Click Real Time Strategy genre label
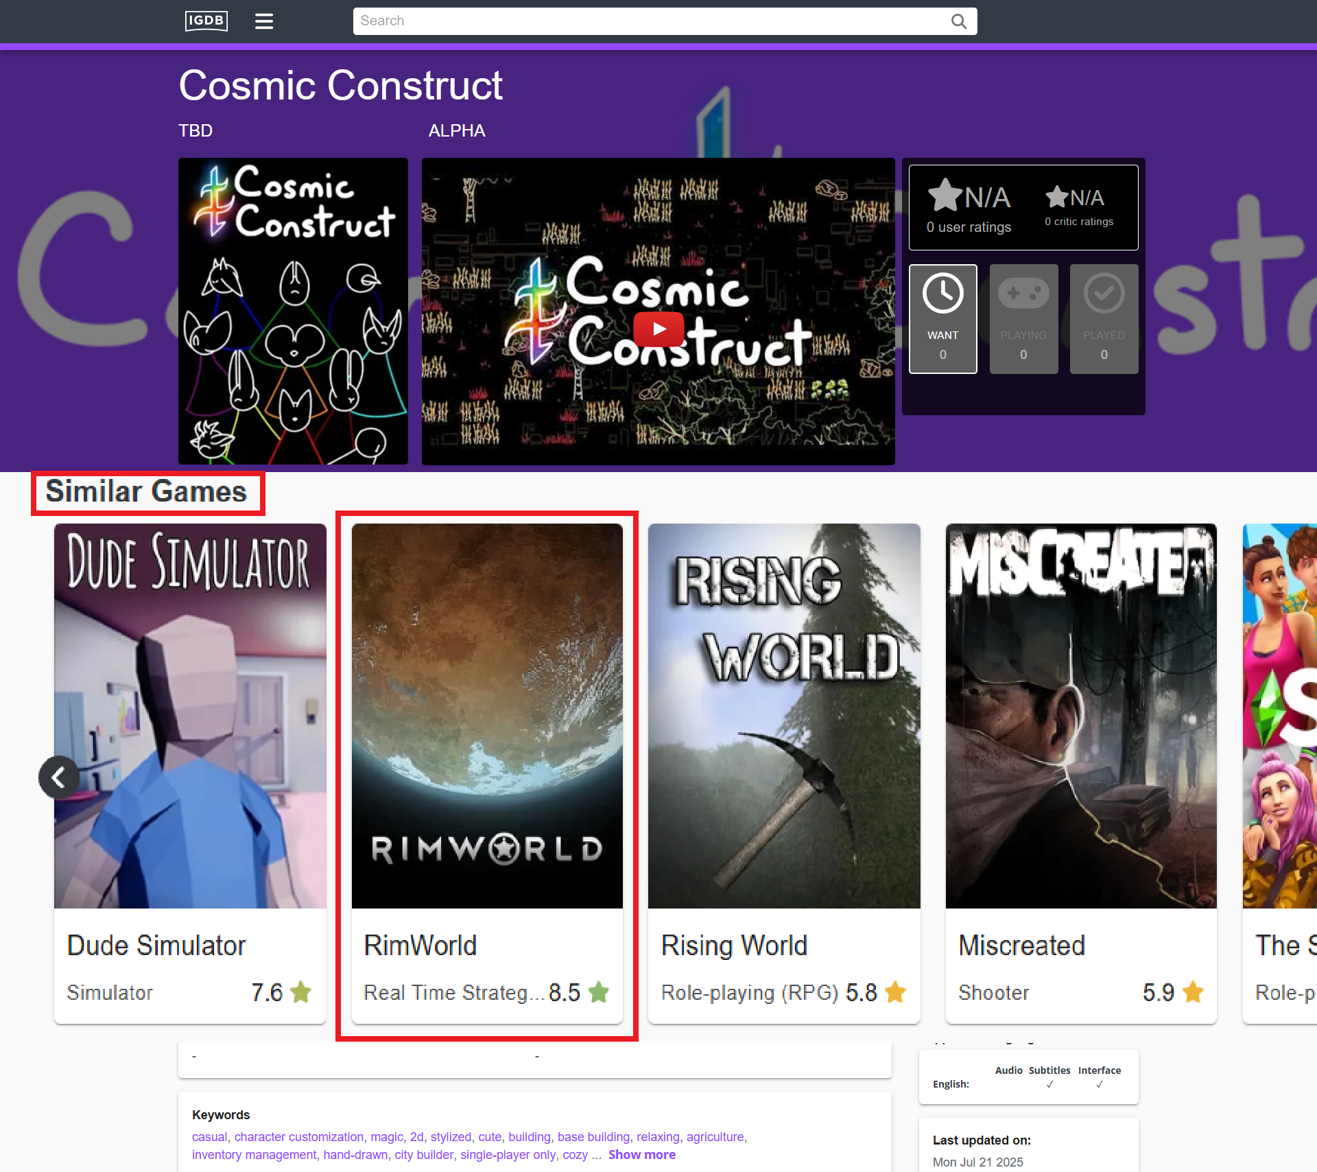1317x1172 pixels. [x=454, y=992]
